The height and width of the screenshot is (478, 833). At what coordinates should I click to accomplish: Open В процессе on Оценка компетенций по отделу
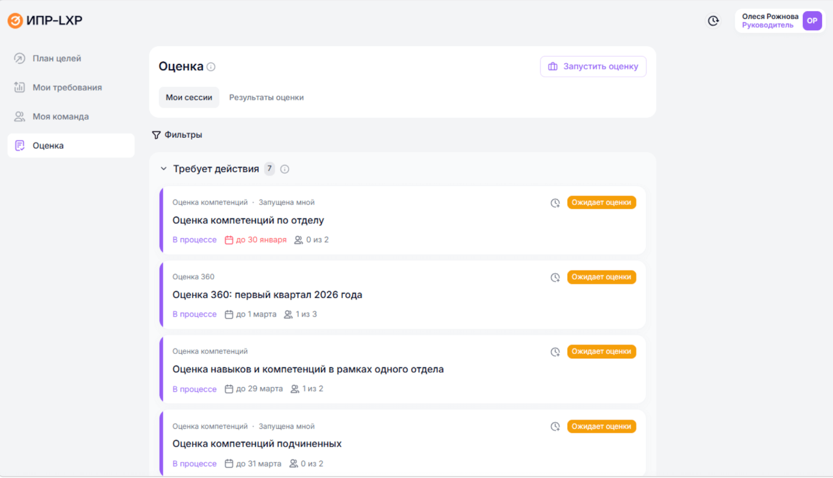(194, 240)
